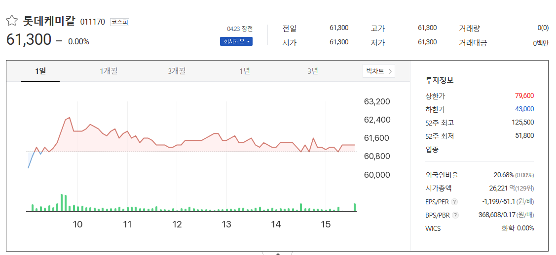Click the tallest green volume bar

tap(62, 203)
